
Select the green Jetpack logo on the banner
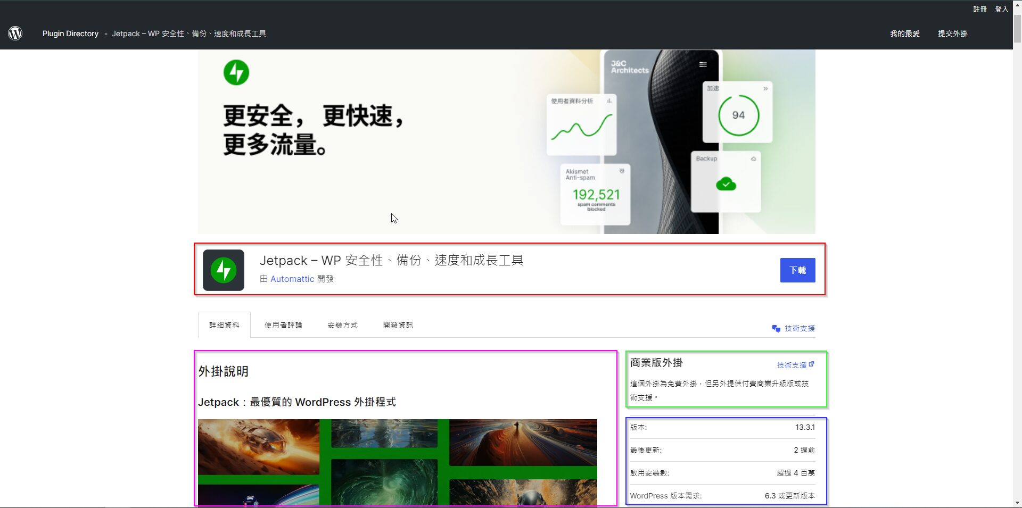[236, 72]
